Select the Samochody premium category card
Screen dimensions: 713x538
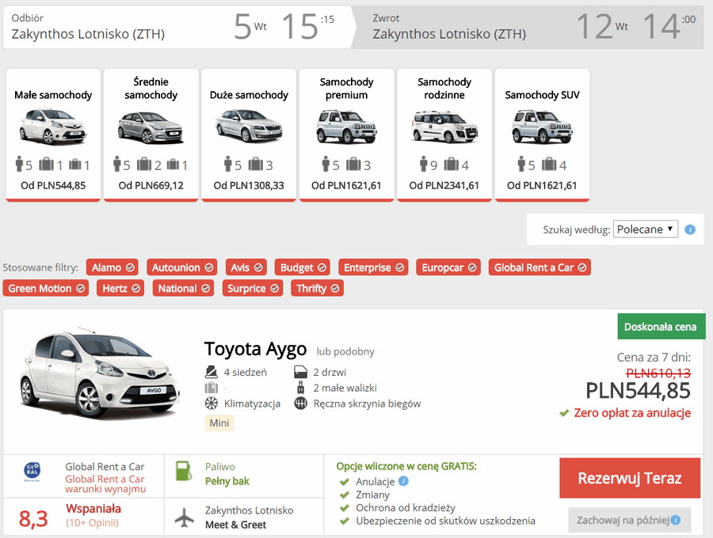click(x=346, y=134)
